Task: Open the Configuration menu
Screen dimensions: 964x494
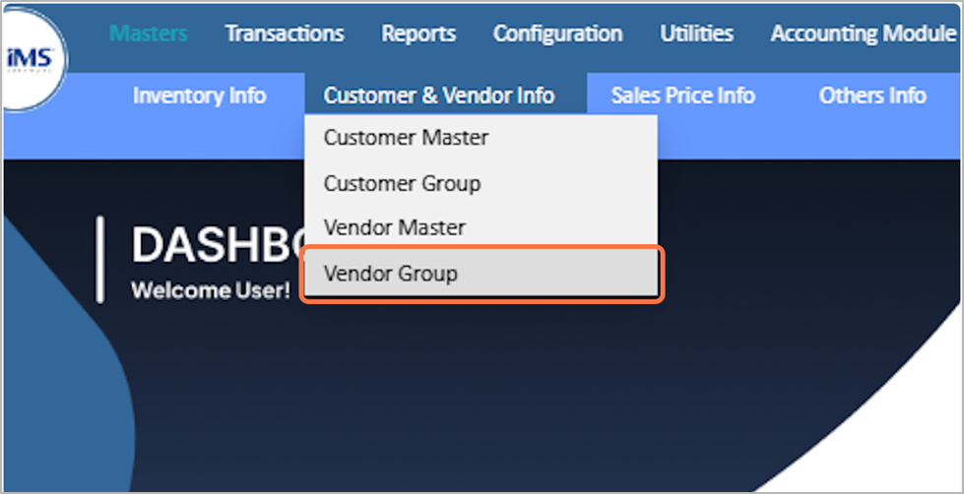Action: (557, 33)
